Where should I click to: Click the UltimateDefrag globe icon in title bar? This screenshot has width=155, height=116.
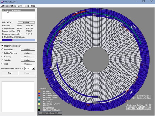[2, 2]
